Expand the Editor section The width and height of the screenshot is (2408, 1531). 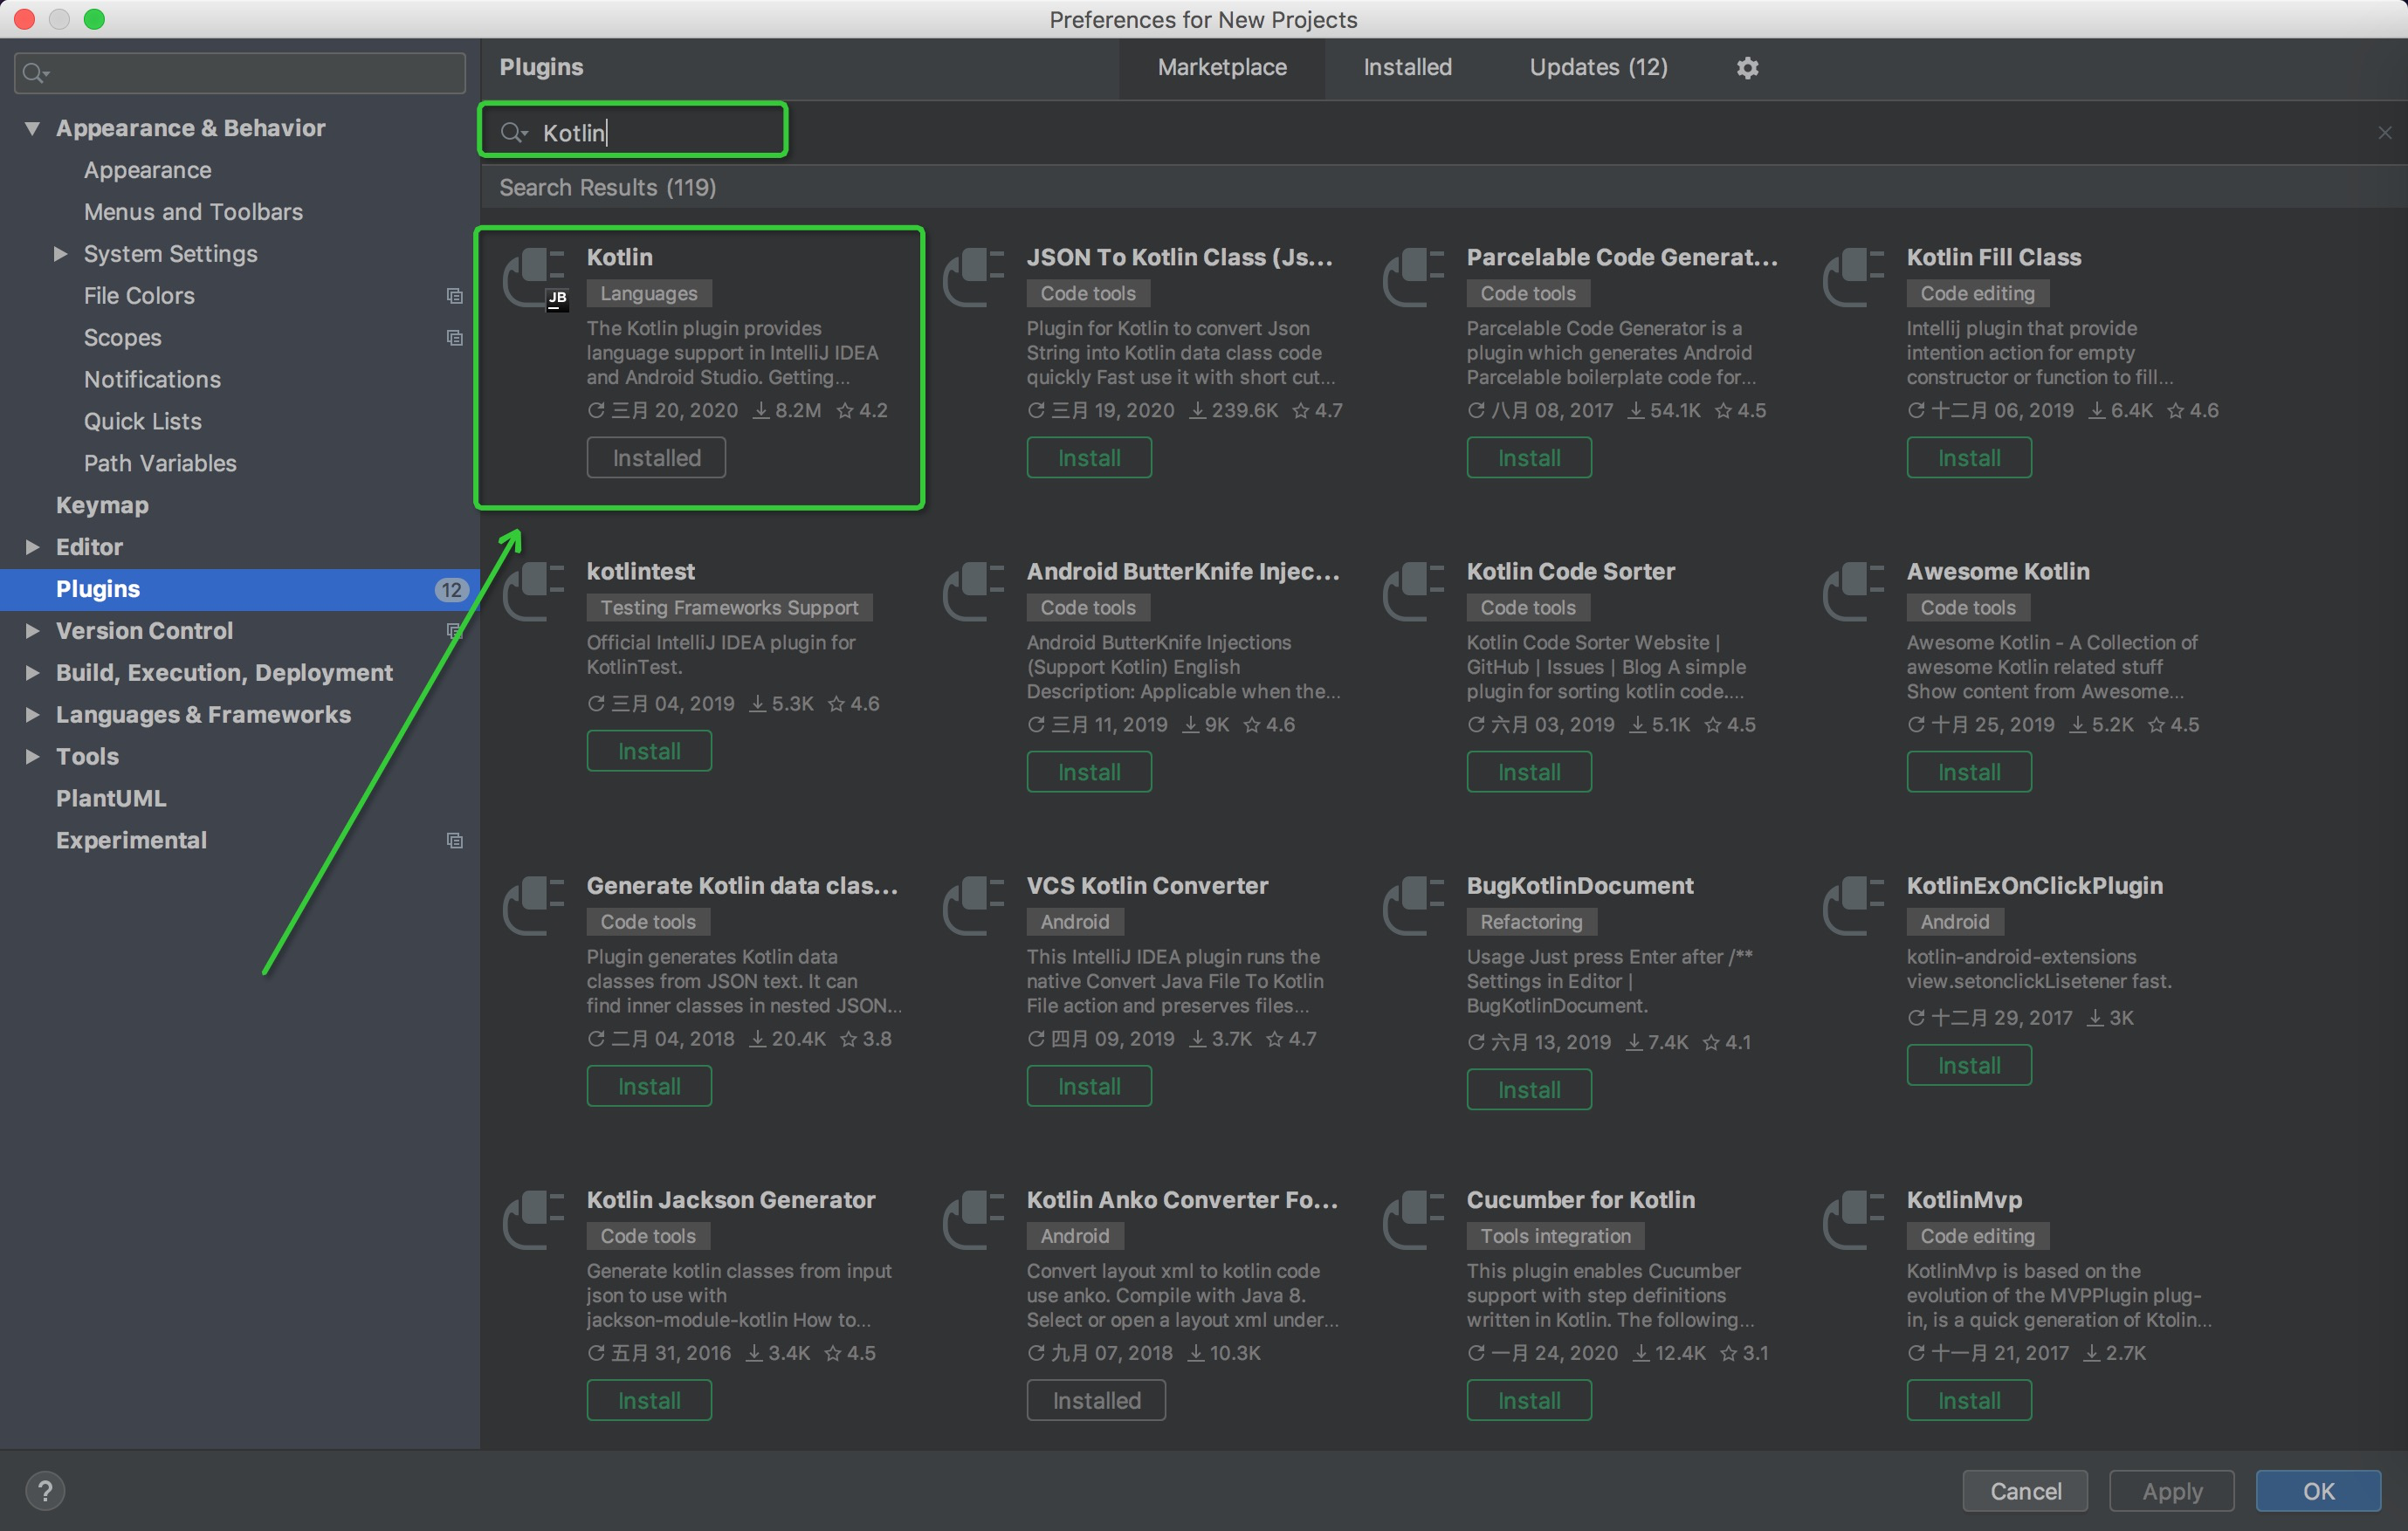pos(32,547)
